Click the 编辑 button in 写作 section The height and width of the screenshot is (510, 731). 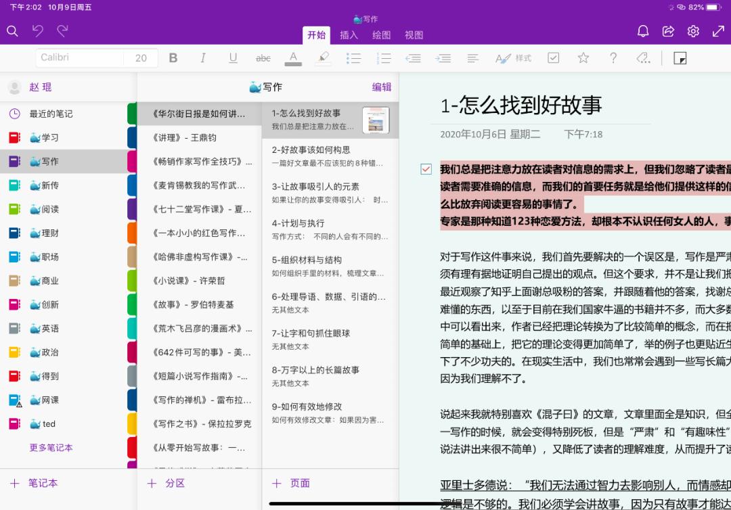point(382,87)
